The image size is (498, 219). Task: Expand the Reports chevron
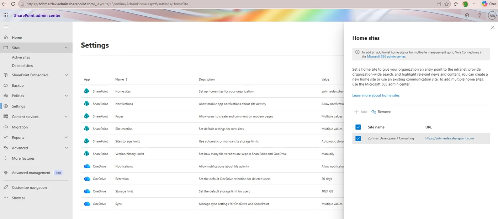point(66,137)
